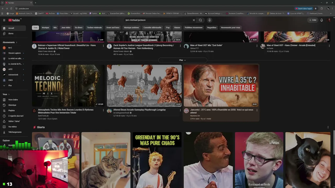Select the Pop filter chip
The width and height of the screenshot is (335, 188).
click(168, 28)
